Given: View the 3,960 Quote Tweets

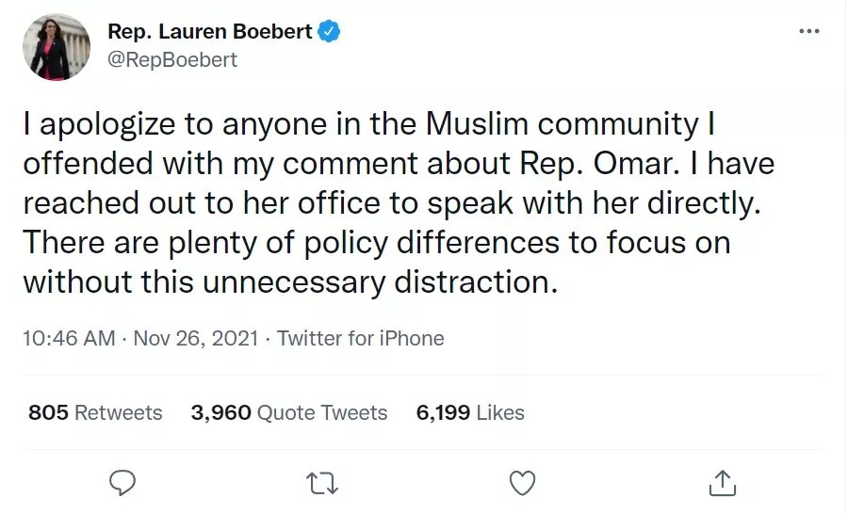Looking at the screenshot, I should coord(288,412).
